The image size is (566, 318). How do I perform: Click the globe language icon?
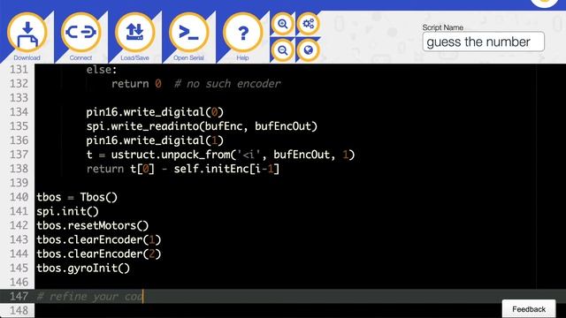(x=309, y=49)
